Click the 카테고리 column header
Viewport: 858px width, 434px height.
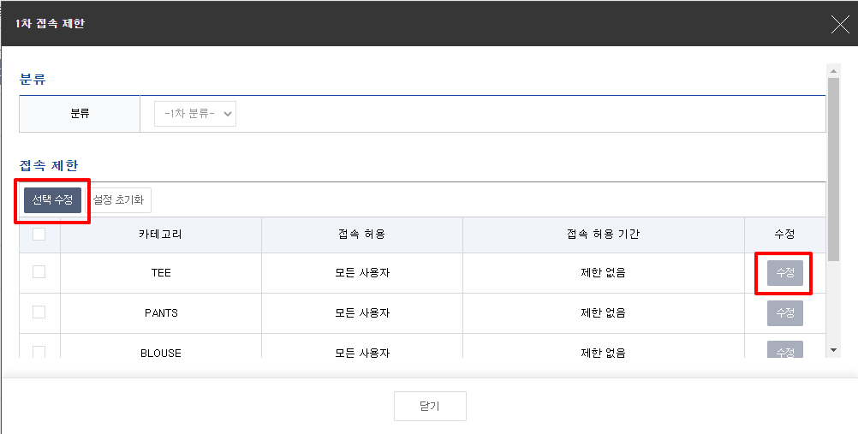[x=160, y=235]
